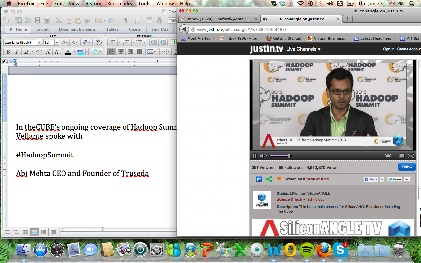Click the Tweet button
The height and width of the screenshot is (263, 421).
tap(395, 179)
